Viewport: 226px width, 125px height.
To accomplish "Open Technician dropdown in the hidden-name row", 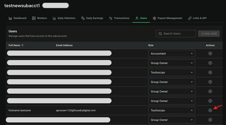I will 172,72.
